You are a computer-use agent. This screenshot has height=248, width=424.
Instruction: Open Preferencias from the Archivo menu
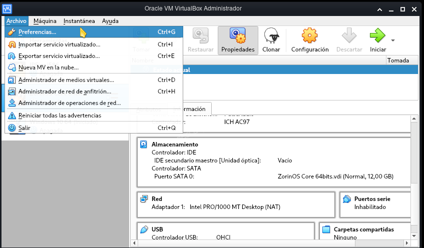pos(94,32)
